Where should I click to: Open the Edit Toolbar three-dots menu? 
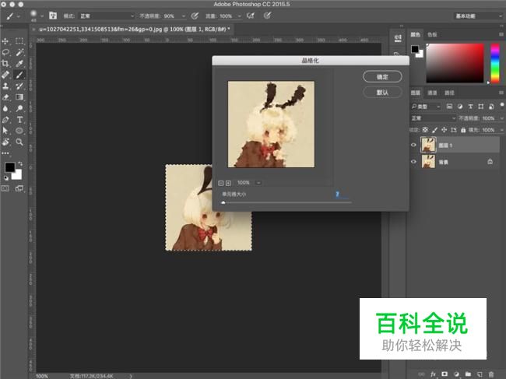5,153
